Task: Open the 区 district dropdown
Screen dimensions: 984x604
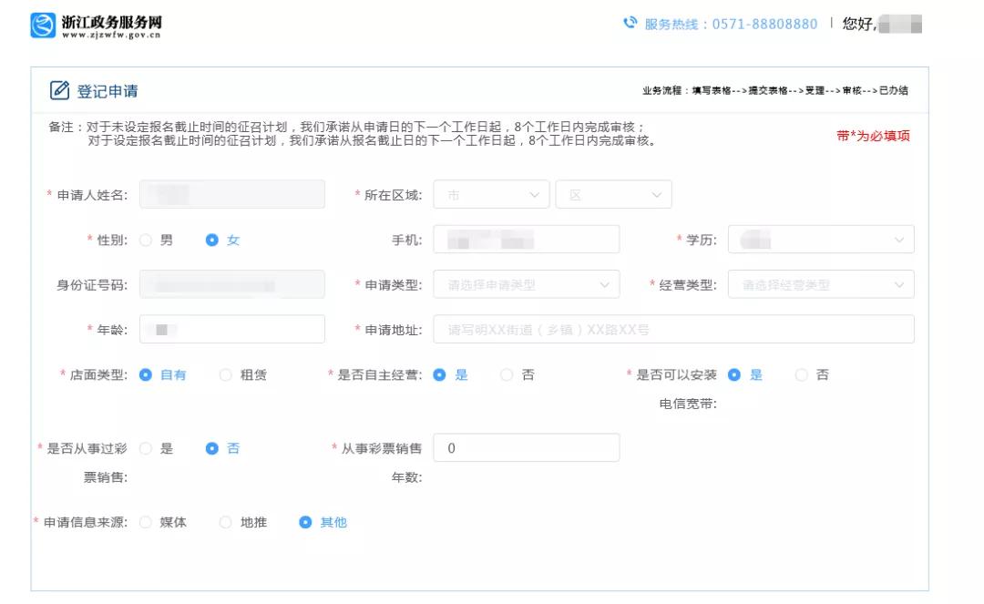Action: (613, 193)
